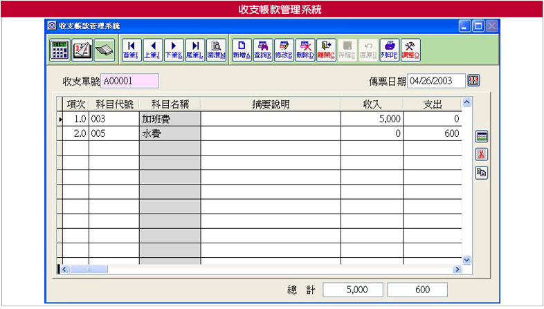Viewport: 544px width, 309px height.
Task: Click the scissors cut-row icon beside grid
Action: pos(481,154)
